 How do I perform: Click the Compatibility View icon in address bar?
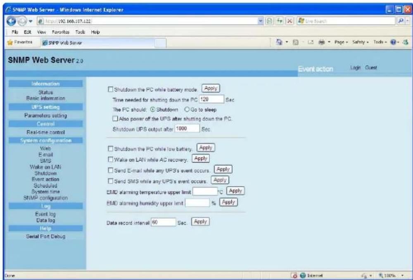tap(270, 21)
